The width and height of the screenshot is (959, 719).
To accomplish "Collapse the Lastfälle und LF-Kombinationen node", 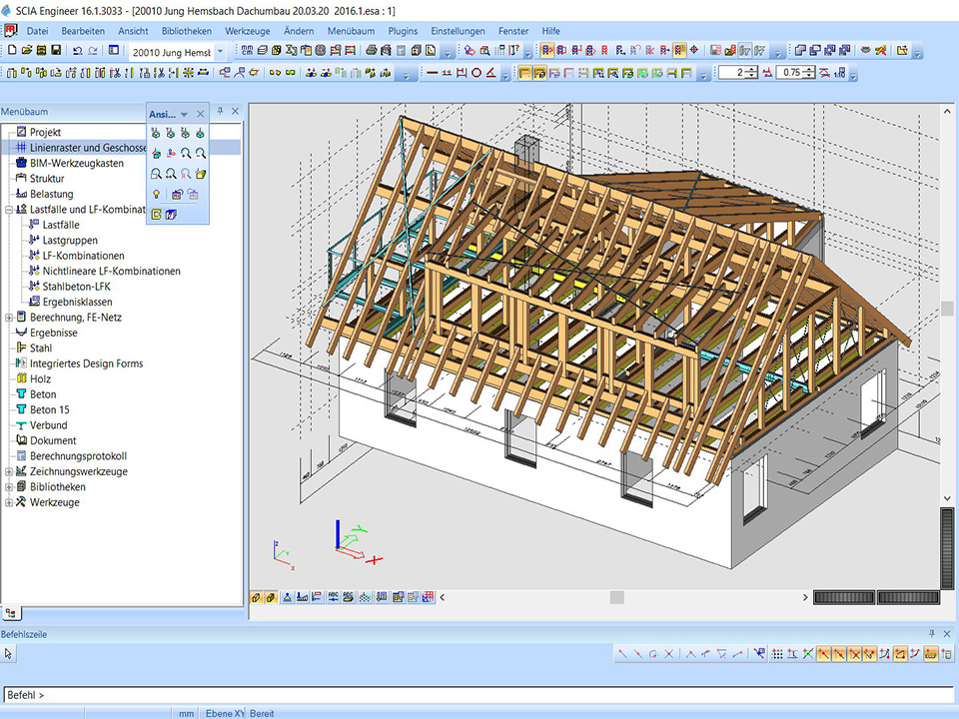I will pos(9,210).
